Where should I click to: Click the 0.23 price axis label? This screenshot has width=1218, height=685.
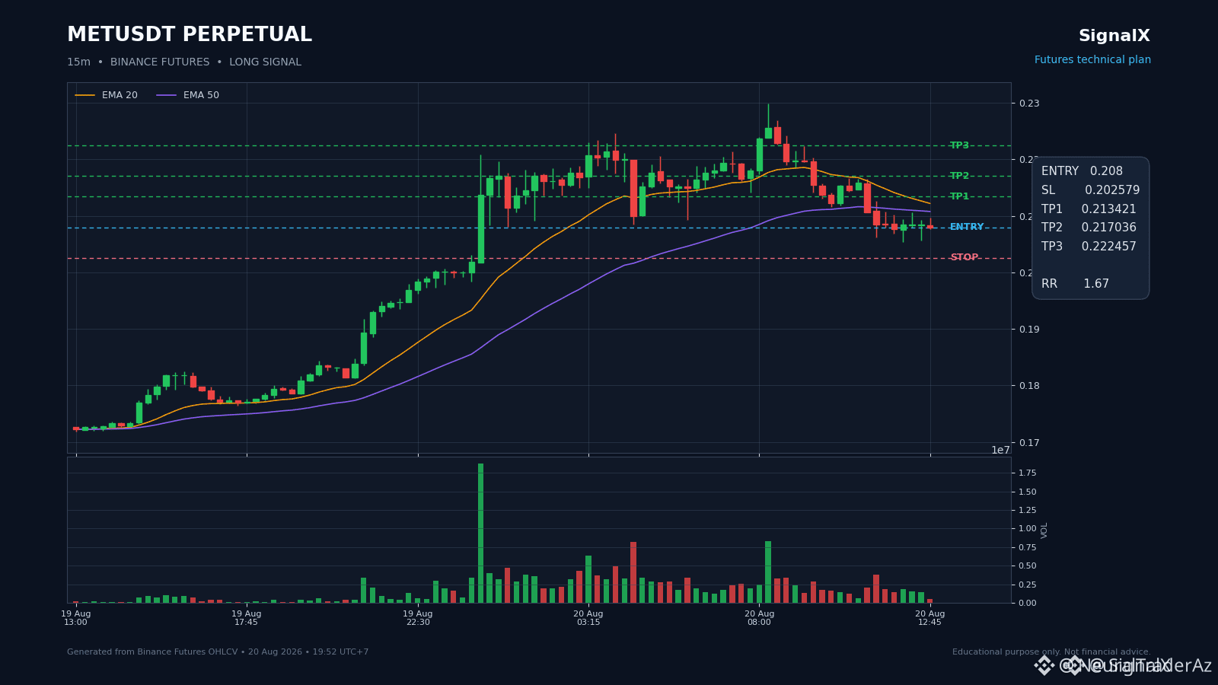(x=1029, y=104)
